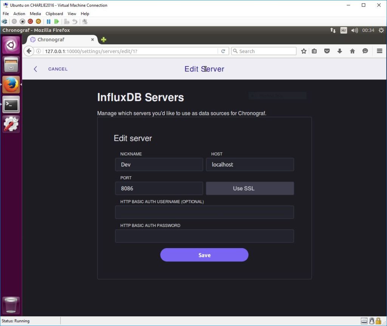
Task: Open the Firefox menu panel
Action: pos(378,51)
